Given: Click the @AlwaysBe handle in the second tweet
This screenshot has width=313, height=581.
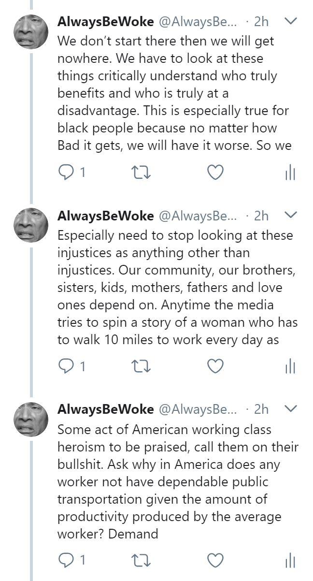Looking at the screenshot, I should (198, 216).
